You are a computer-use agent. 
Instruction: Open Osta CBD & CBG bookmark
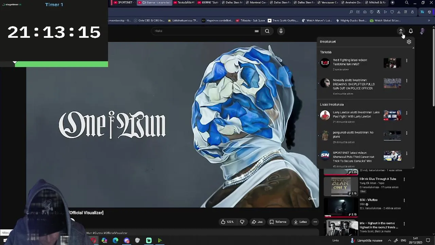point(149,20)
